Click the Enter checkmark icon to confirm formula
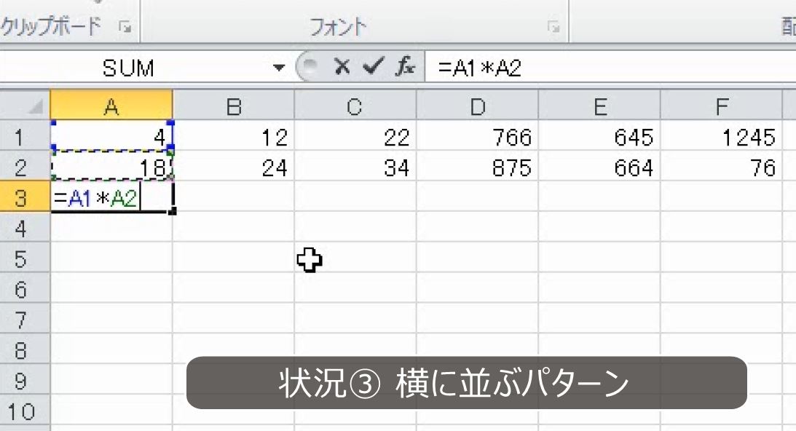This screenshot has width=796, height=431. [x=371, y=68]
